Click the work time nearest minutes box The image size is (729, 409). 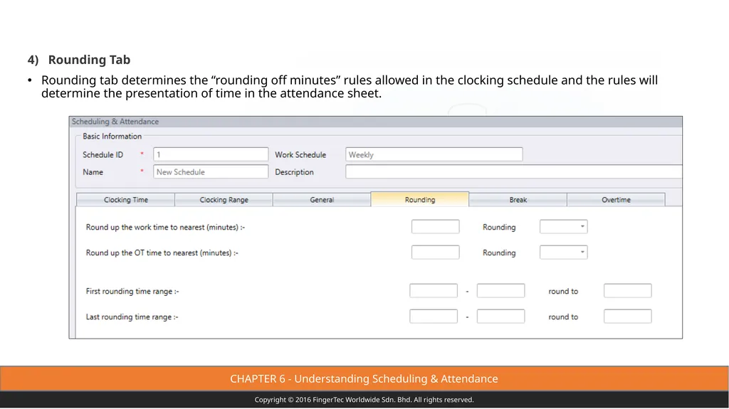click(435, 227)
